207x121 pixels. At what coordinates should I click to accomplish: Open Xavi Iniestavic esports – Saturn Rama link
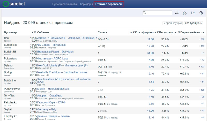[x=64, y=80]
